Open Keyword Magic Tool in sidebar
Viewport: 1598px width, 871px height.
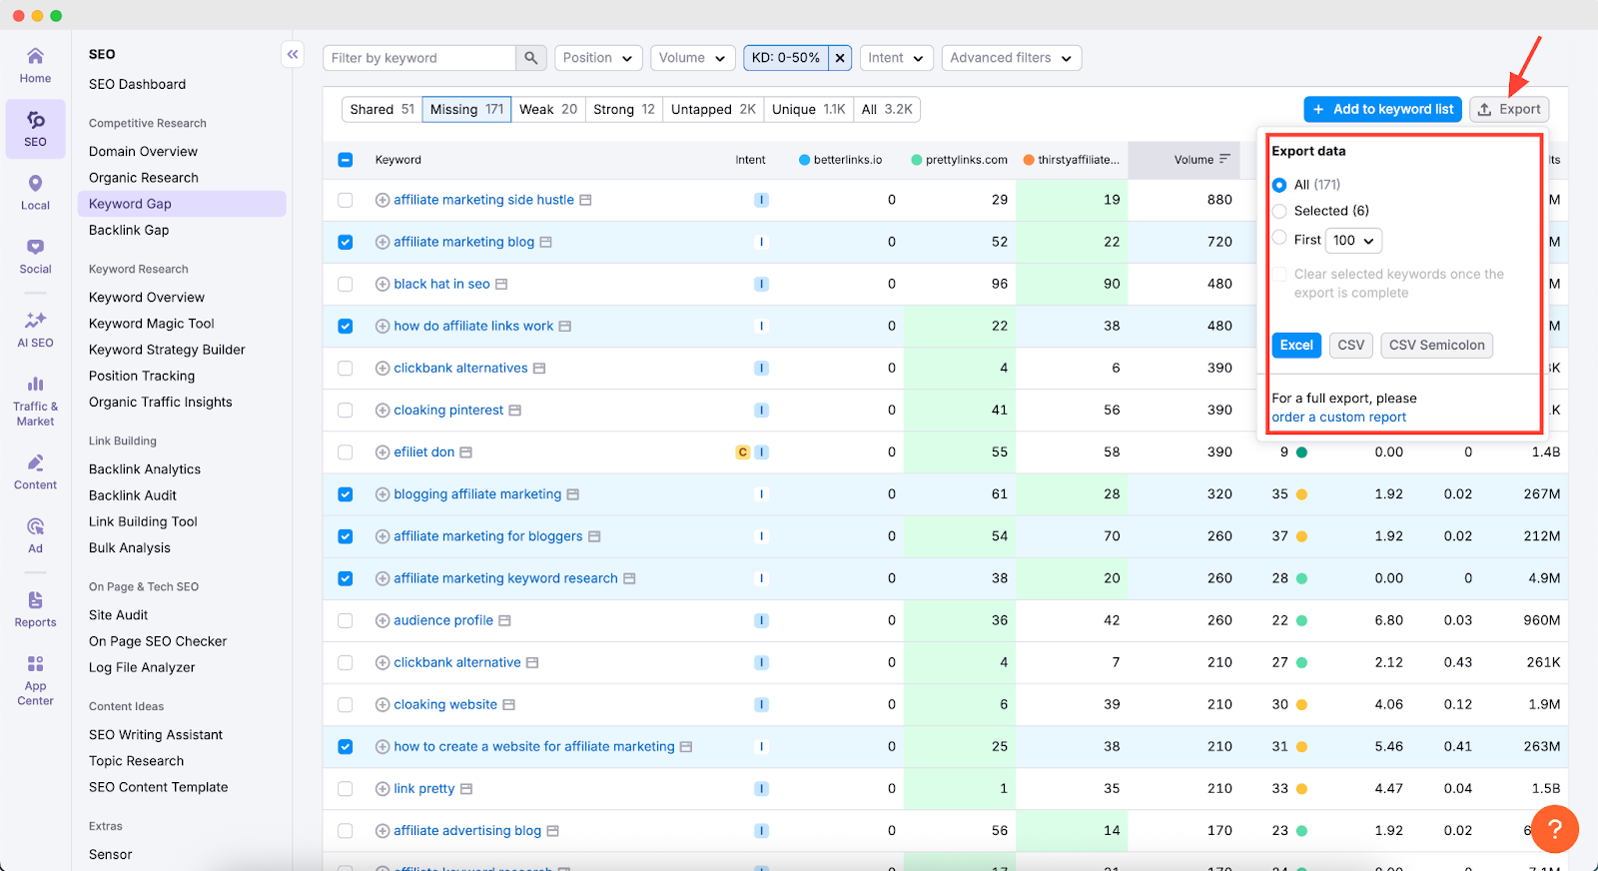point(152,324)
